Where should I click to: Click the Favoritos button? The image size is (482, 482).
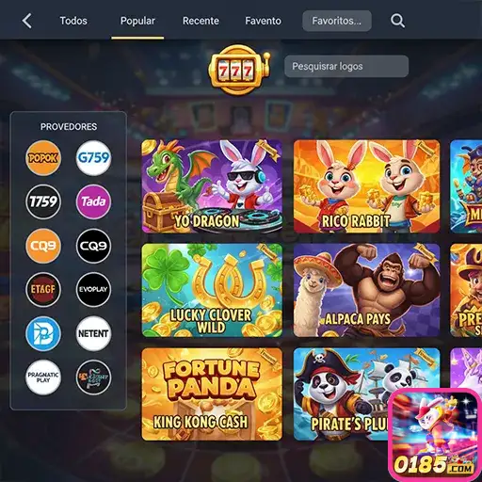[337, 21]
